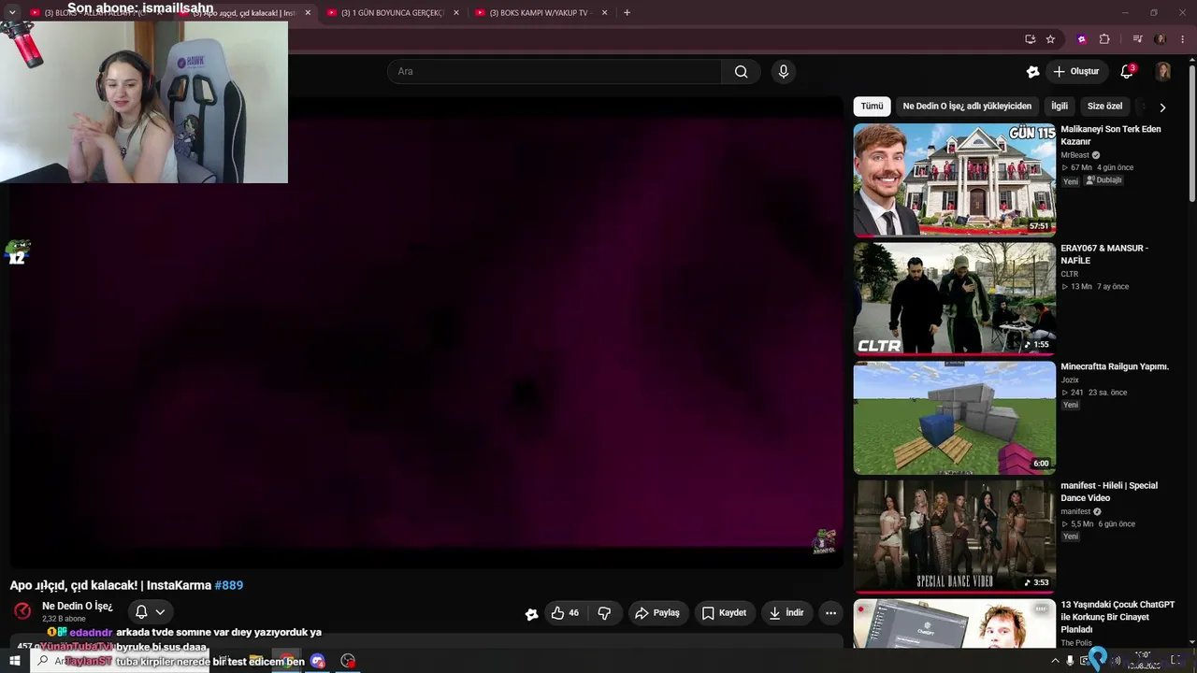Open the browser extensions puzzle icon
This screenshot has height=673, width=1197.
tap(1104, 39)
